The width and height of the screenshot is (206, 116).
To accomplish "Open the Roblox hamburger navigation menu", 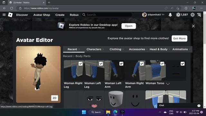I will pyautogui.click(x=4, y=15).
